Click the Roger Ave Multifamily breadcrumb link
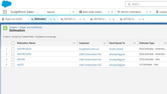This screenshot has height=94, width=167. point(31,27)
